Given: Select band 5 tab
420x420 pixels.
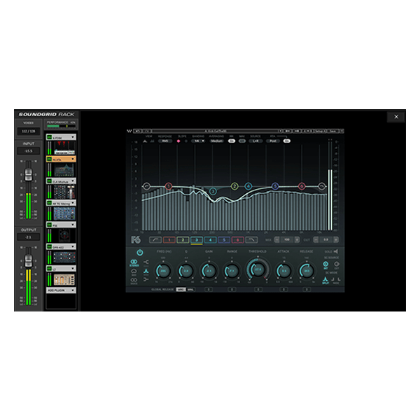Looking at the screenshot, I should click(224, 240).
